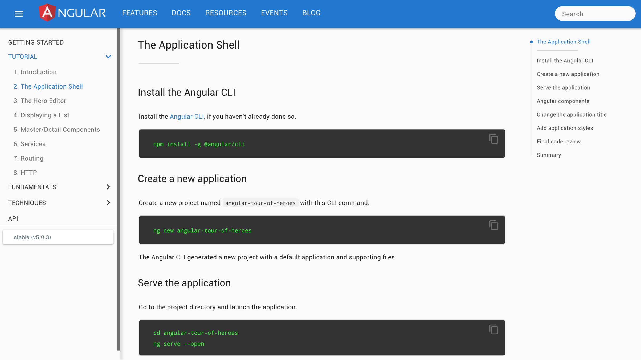Open the Blog nav link
The image size is (641, 360).
coord(311,13)
